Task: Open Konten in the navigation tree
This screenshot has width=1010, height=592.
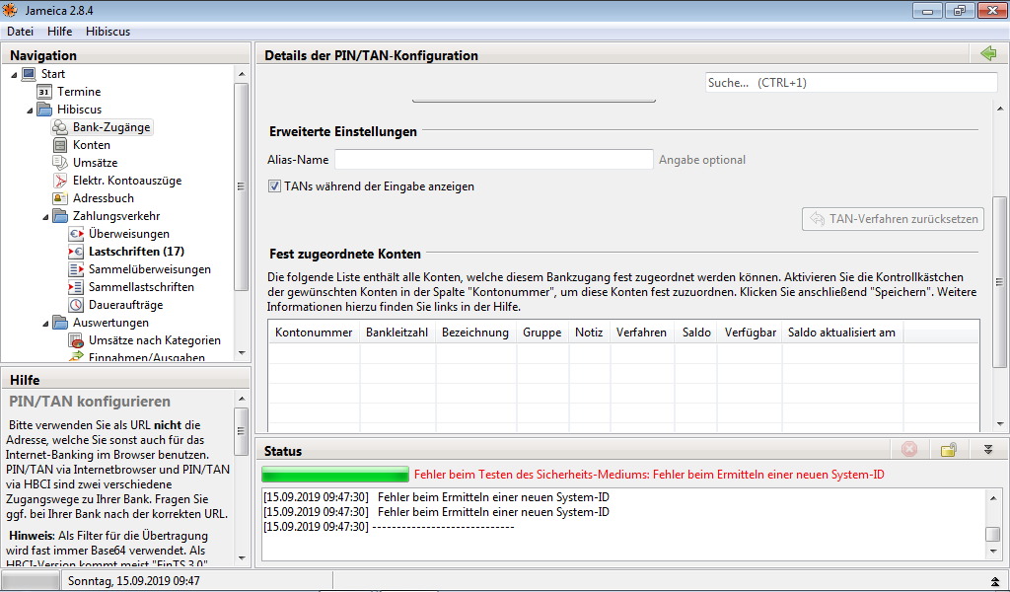Action: click(x=91, y=145)
